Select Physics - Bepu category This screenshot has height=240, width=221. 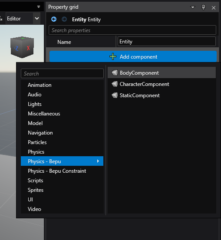pos(62,161)
